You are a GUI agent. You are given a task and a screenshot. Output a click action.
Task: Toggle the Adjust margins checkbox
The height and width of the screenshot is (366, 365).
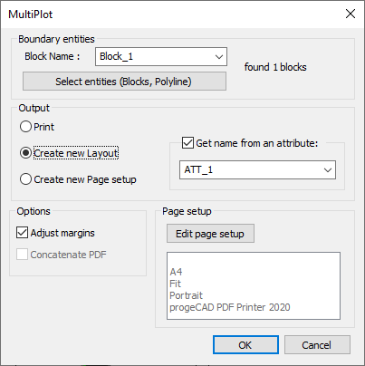pyautogui.click(x=22, y=233)
